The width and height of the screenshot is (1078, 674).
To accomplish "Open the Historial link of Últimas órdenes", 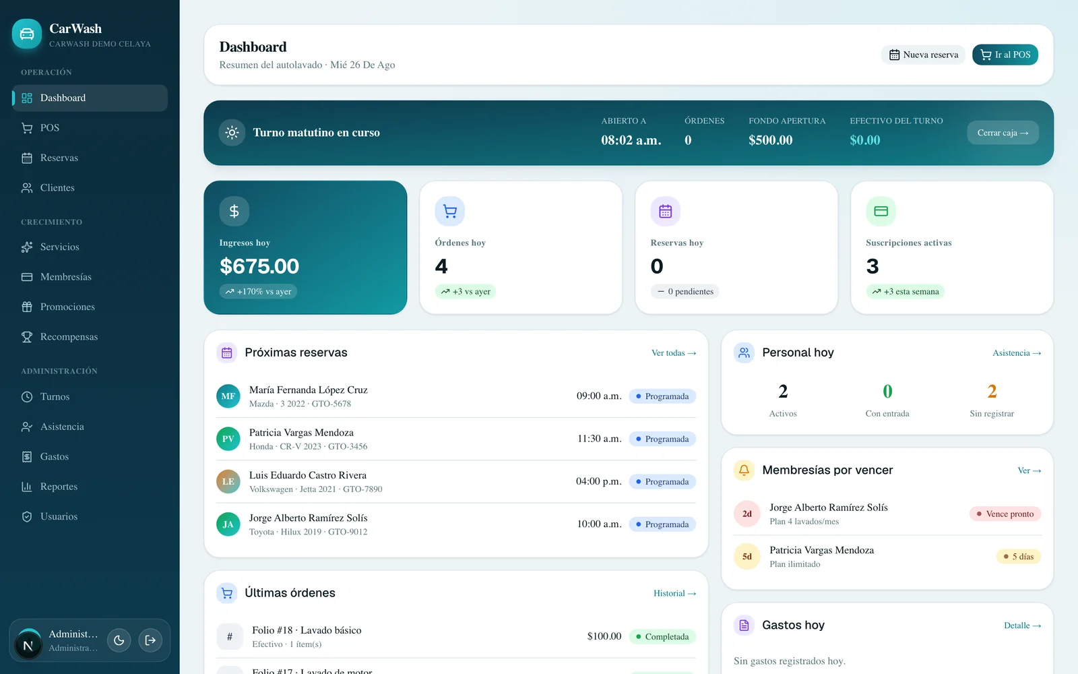I will pos(674,594).
